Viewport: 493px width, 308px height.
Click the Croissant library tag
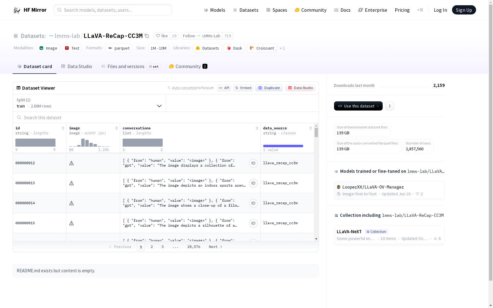click(x=262, y=48)
